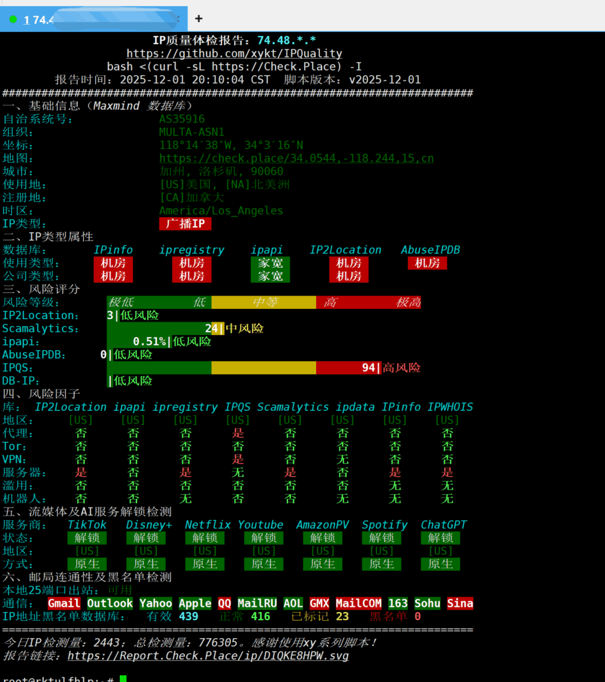Click the 解锁 status badge under TikTok

87,538
